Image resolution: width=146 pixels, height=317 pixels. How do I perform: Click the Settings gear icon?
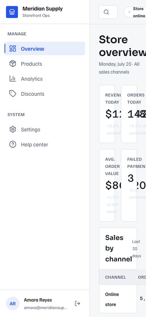pos(13,129)
